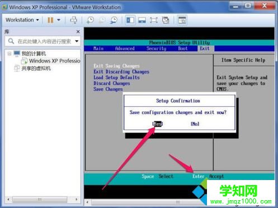Click the VM view horizontal scrollbar thumb
This screenshot has height=208, width=278.
[x=149, y=202]
